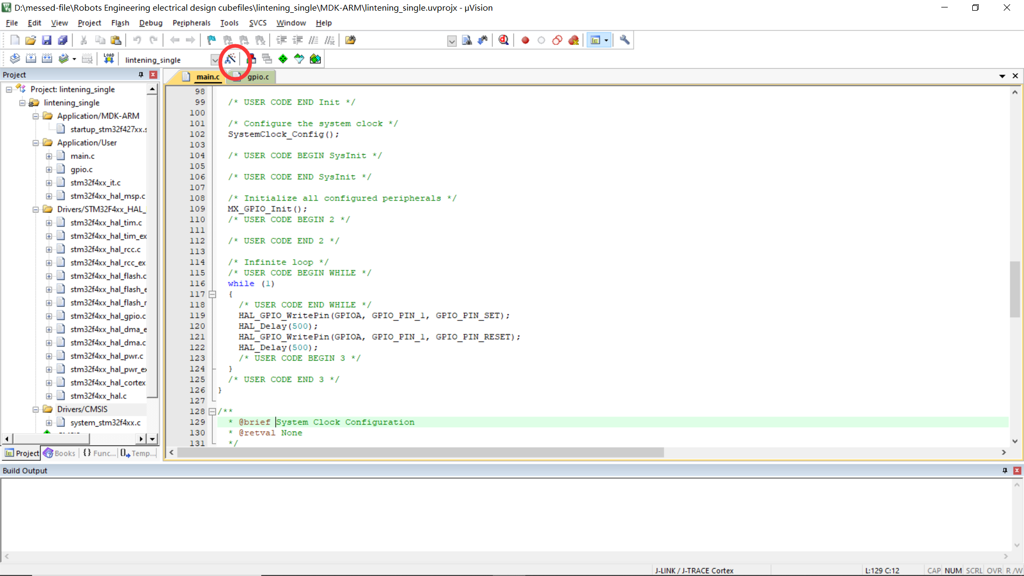The height and width of the screenshot is (576, 1024).
Task: Open the Peripherals menu
Action: click(191, 23)
